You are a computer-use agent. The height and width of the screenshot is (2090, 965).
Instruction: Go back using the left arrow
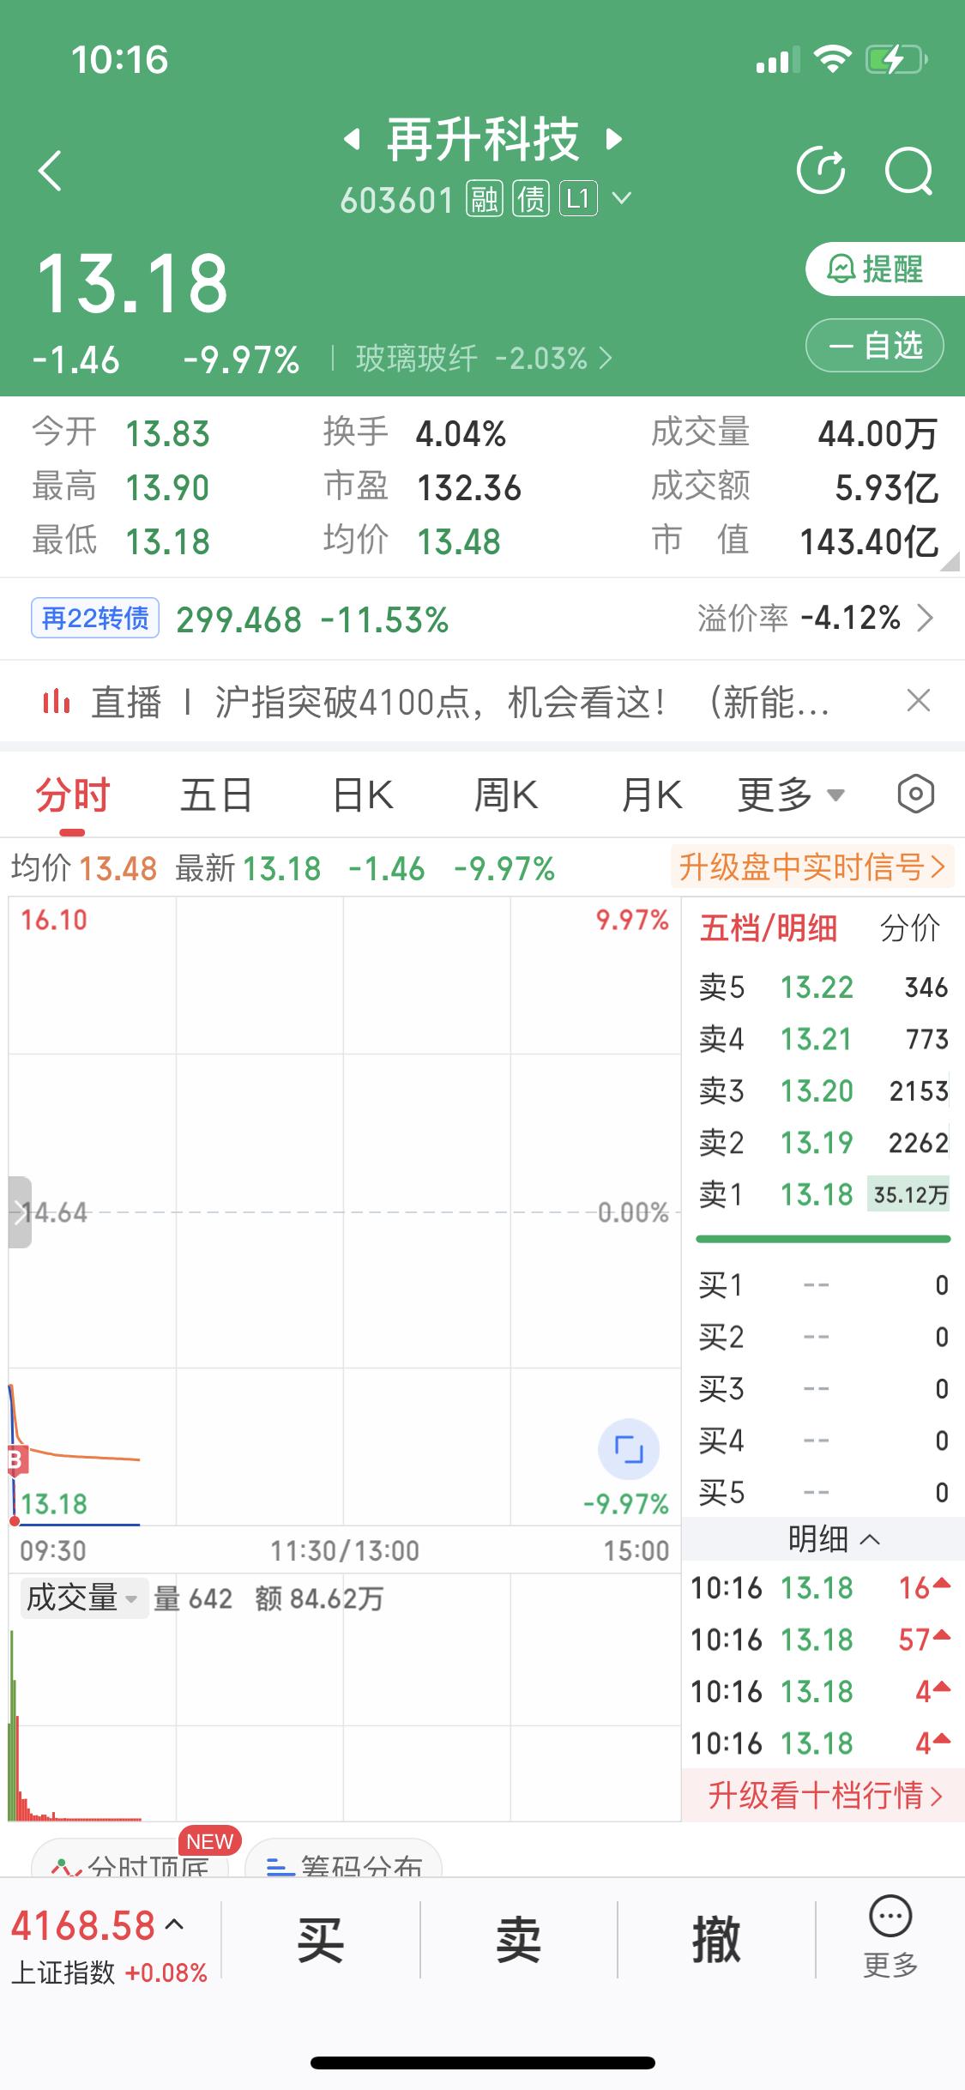[x=51, y=170]
